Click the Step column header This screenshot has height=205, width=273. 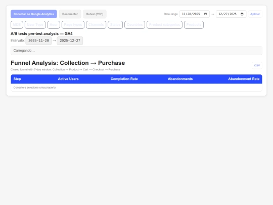click(x=17, y=79)
